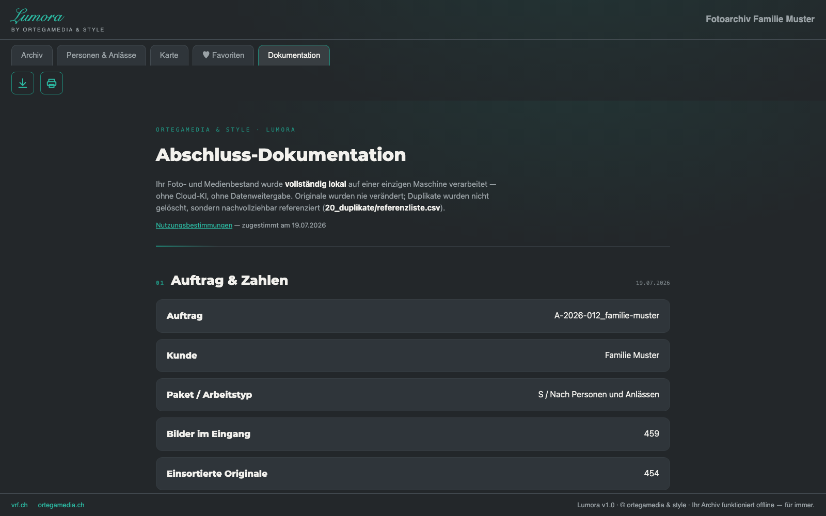This screenshot has height=516, width=826.
Task: Click the S / Nach Personen und Anlässen value
Action: coord(598,395)
